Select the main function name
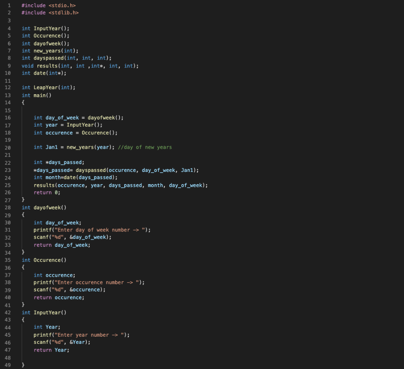This screenshot has width=404, height=369. [x=43, y=95]
